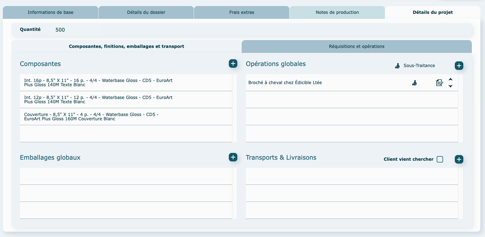Move Broché à cheval operation down
Image resolution: width=485 pixels, height=237 pixels.
(x=451, y=86)
